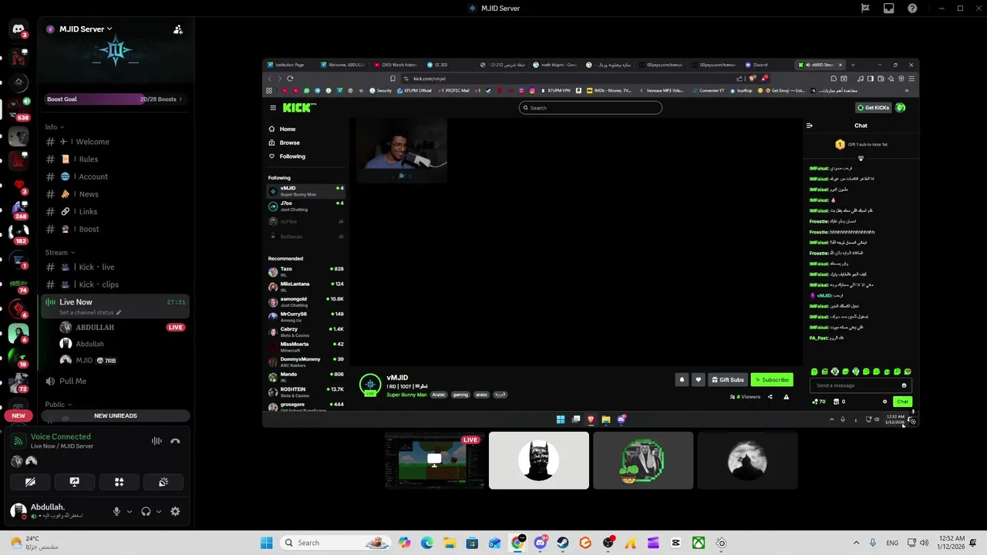The image size is (987, 555).
Task: Toggle follow heart on Kick stream
Action: pos(698,379)
